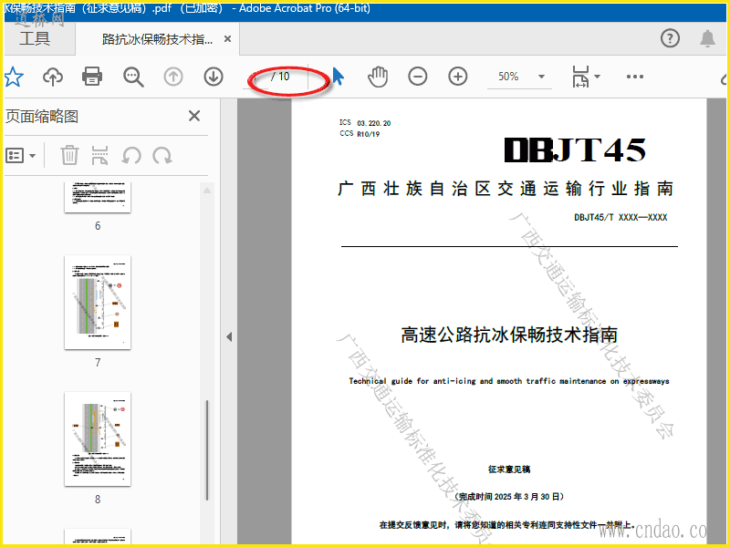Show more tools via the three dots
Image resolution: width=730 pixels, height=547 pixels.
click(635, 77)
